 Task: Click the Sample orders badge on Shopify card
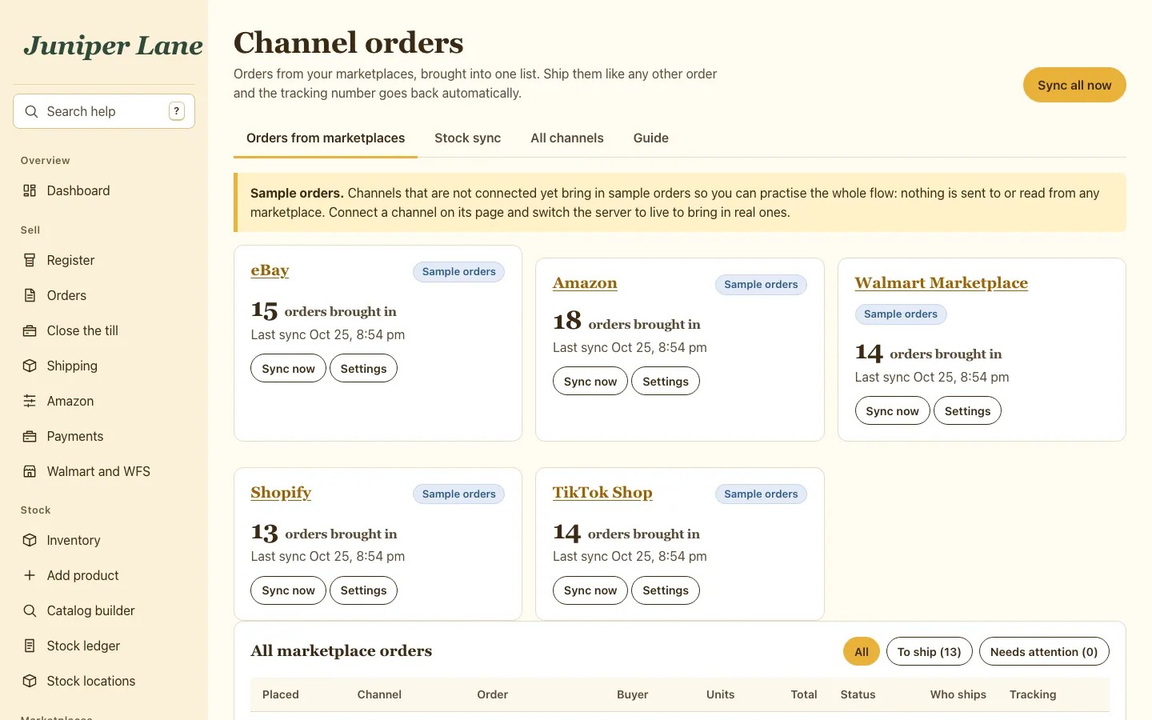pyautogui.click(x=458, y=494)
